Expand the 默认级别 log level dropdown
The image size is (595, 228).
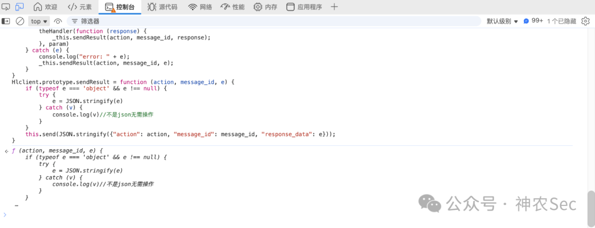click(502, 21)
